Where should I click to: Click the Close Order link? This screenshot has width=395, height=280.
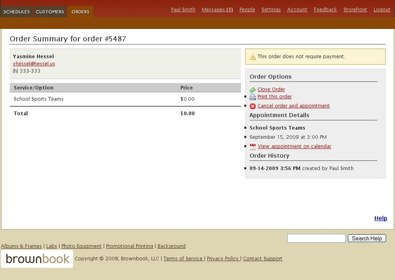[x=271, y=90]
